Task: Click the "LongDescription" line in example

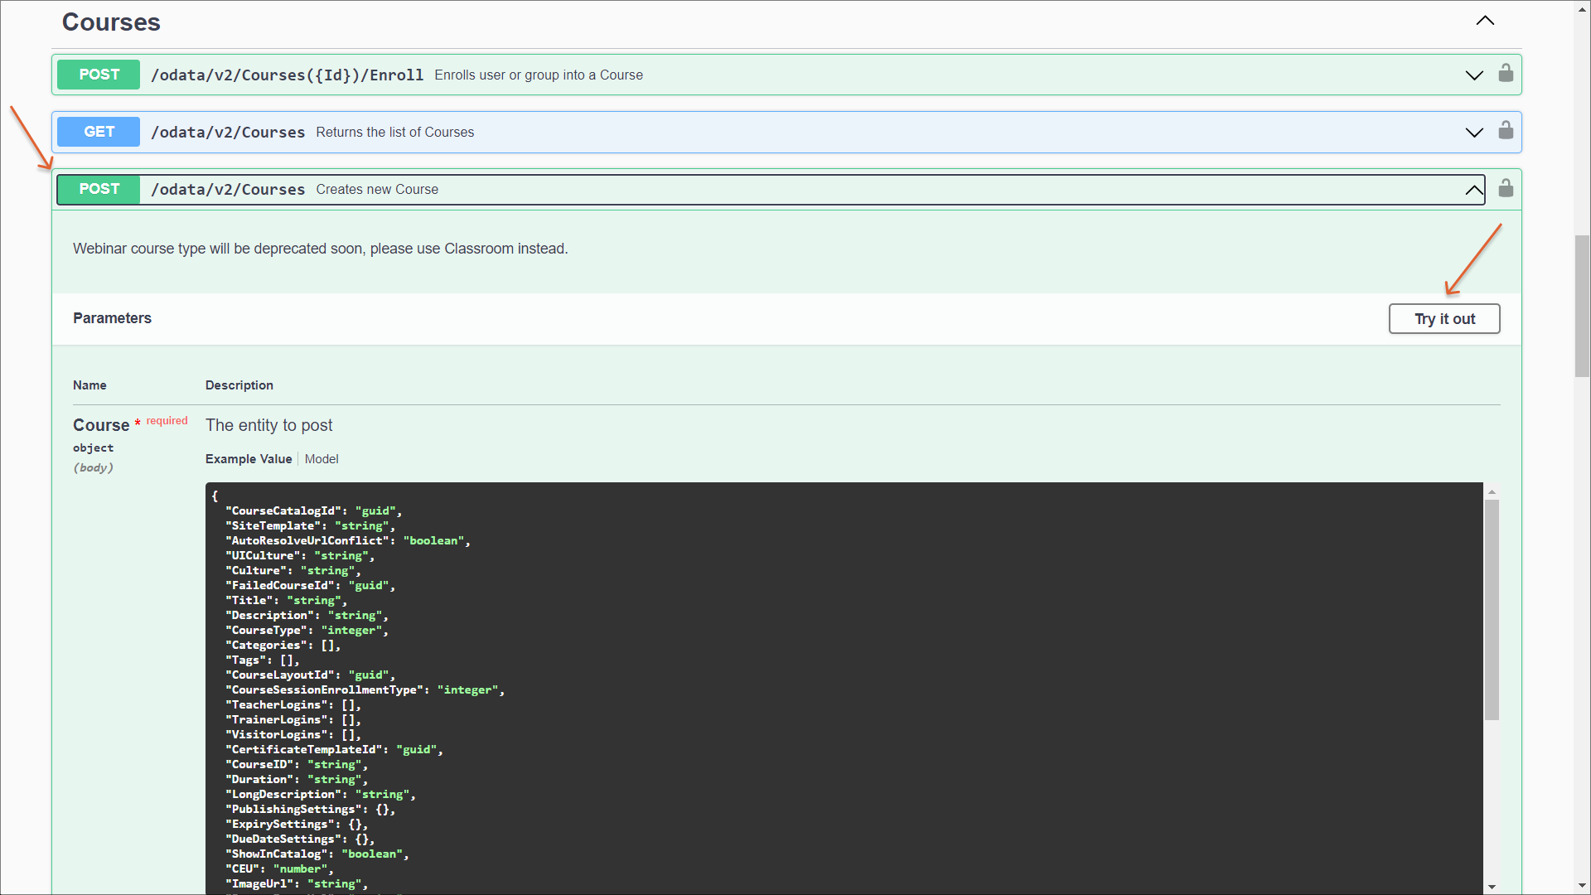Action: point(321,795)
